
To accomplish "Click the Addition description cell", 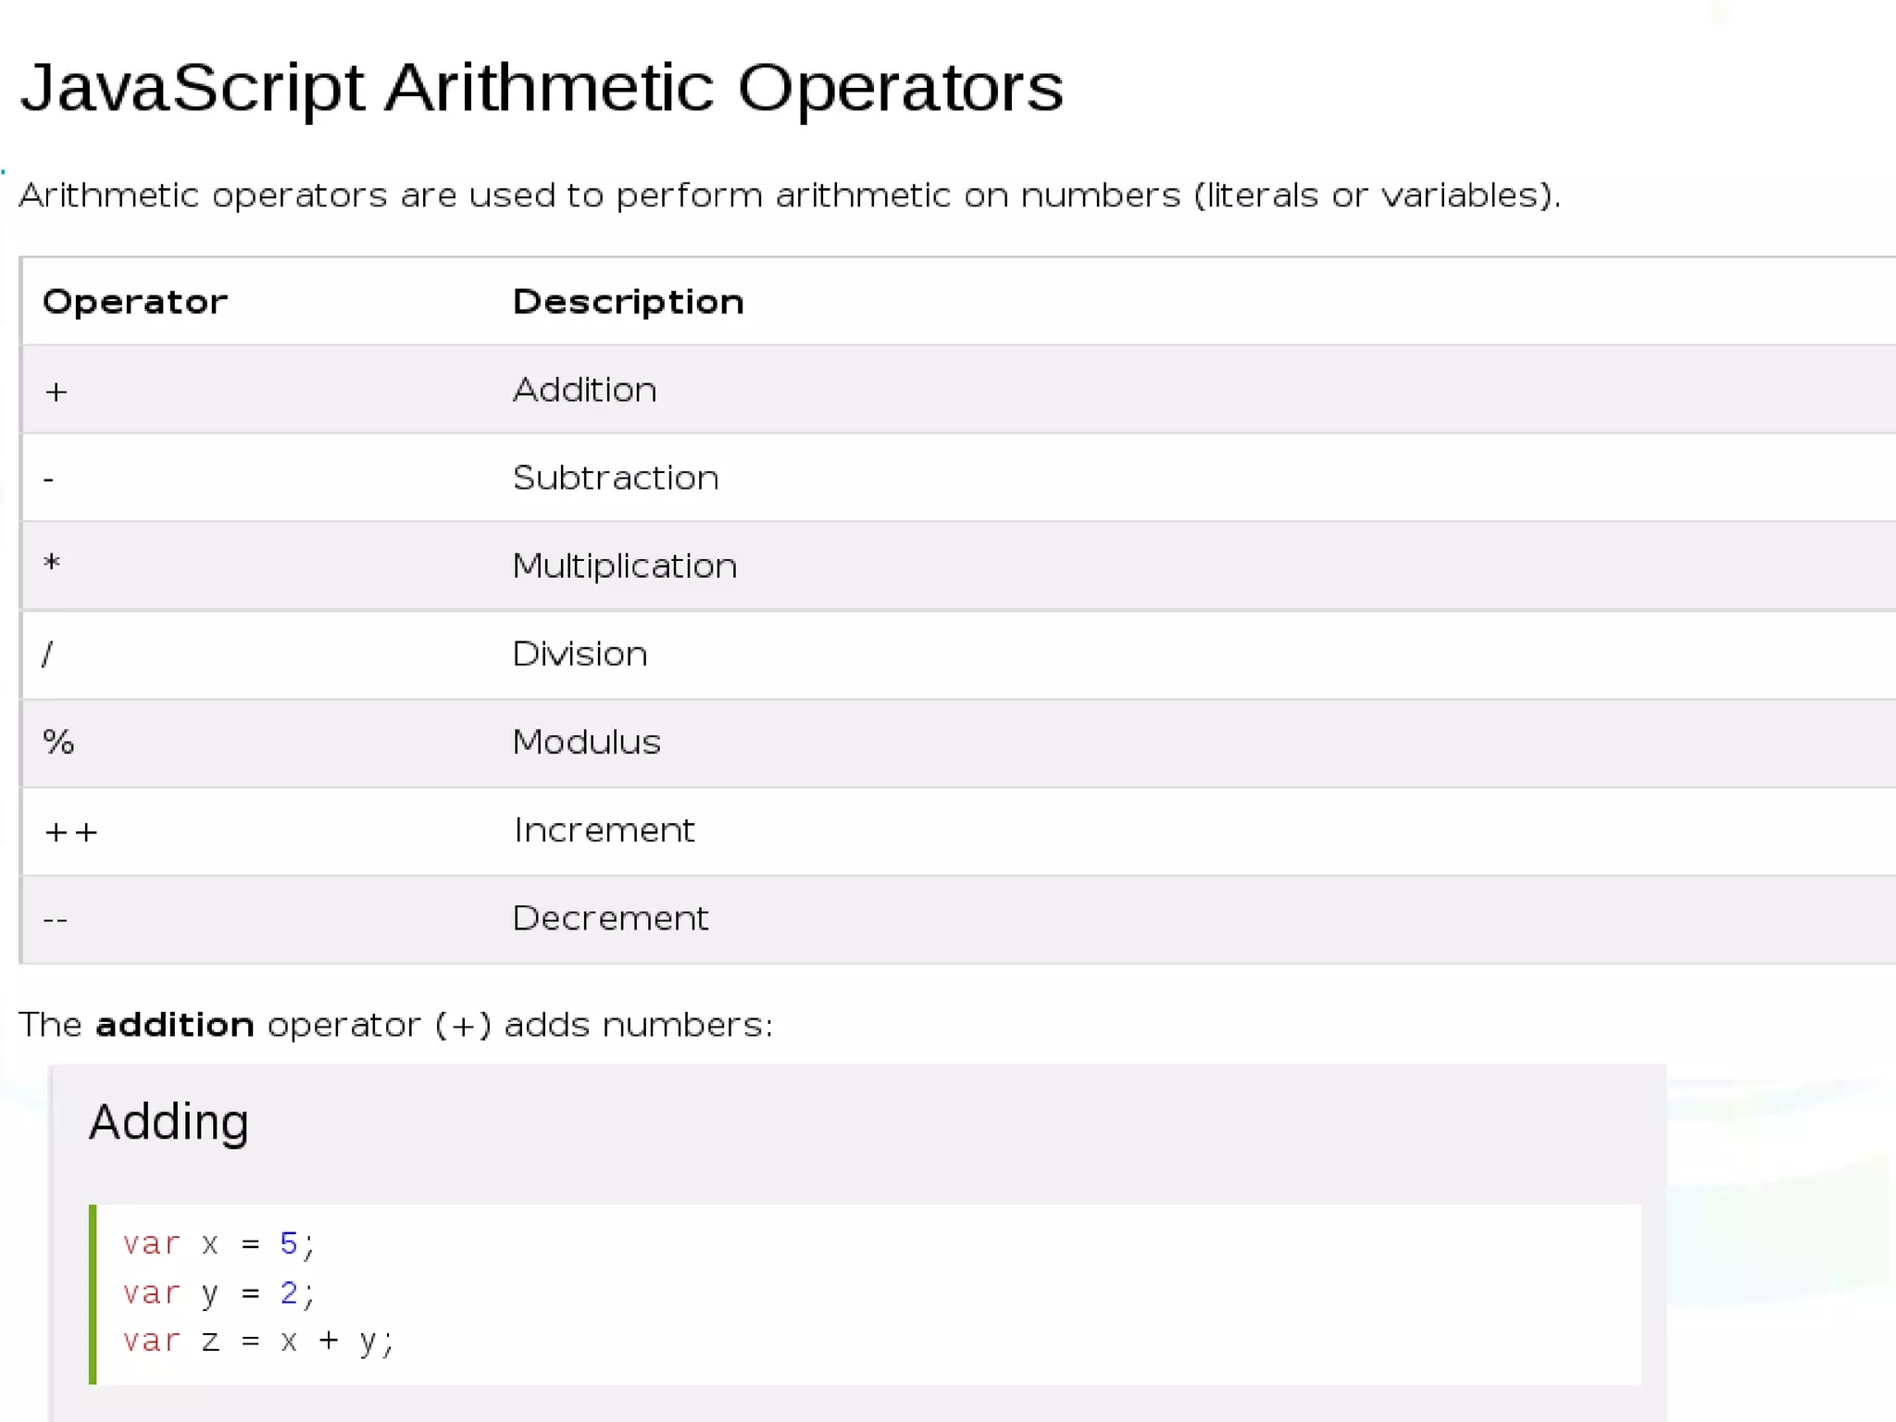I will [x=584, y=390].
